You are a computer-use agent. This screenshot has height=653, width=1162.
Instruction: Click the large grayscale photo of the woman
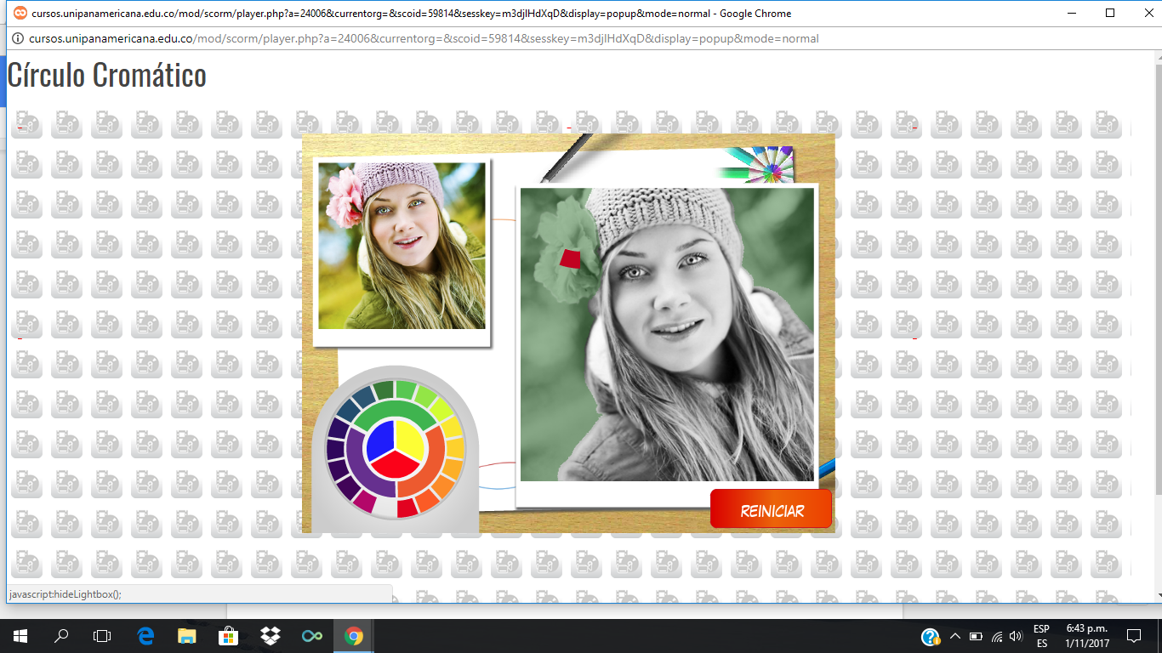(667, 334)
